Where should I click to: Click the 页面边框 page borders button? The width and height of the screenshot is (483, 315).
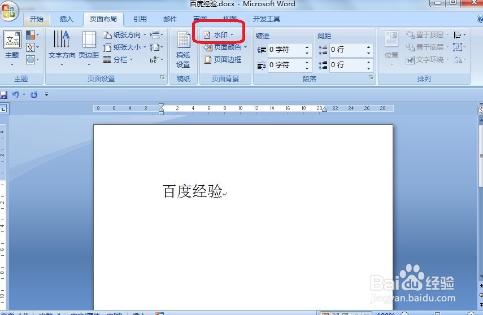pos(223,60)
